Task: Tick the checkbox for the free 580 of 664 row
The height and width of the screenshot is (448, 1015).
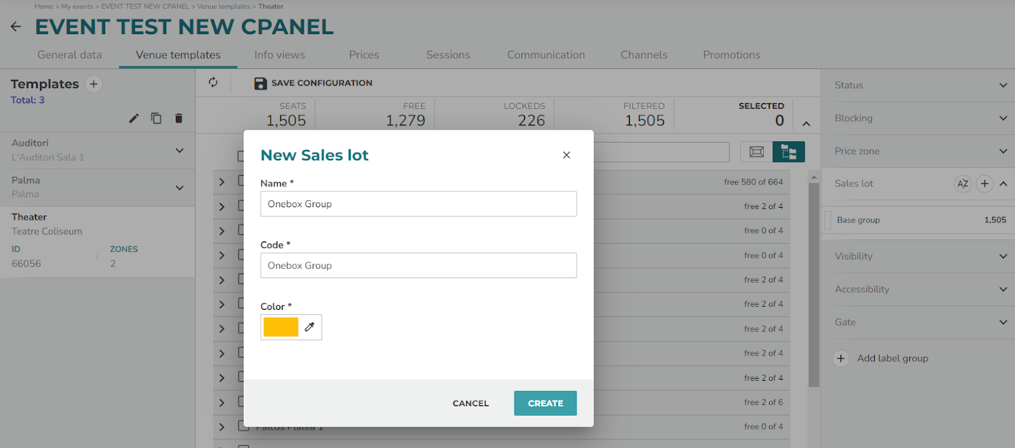Action: [241, 181]
